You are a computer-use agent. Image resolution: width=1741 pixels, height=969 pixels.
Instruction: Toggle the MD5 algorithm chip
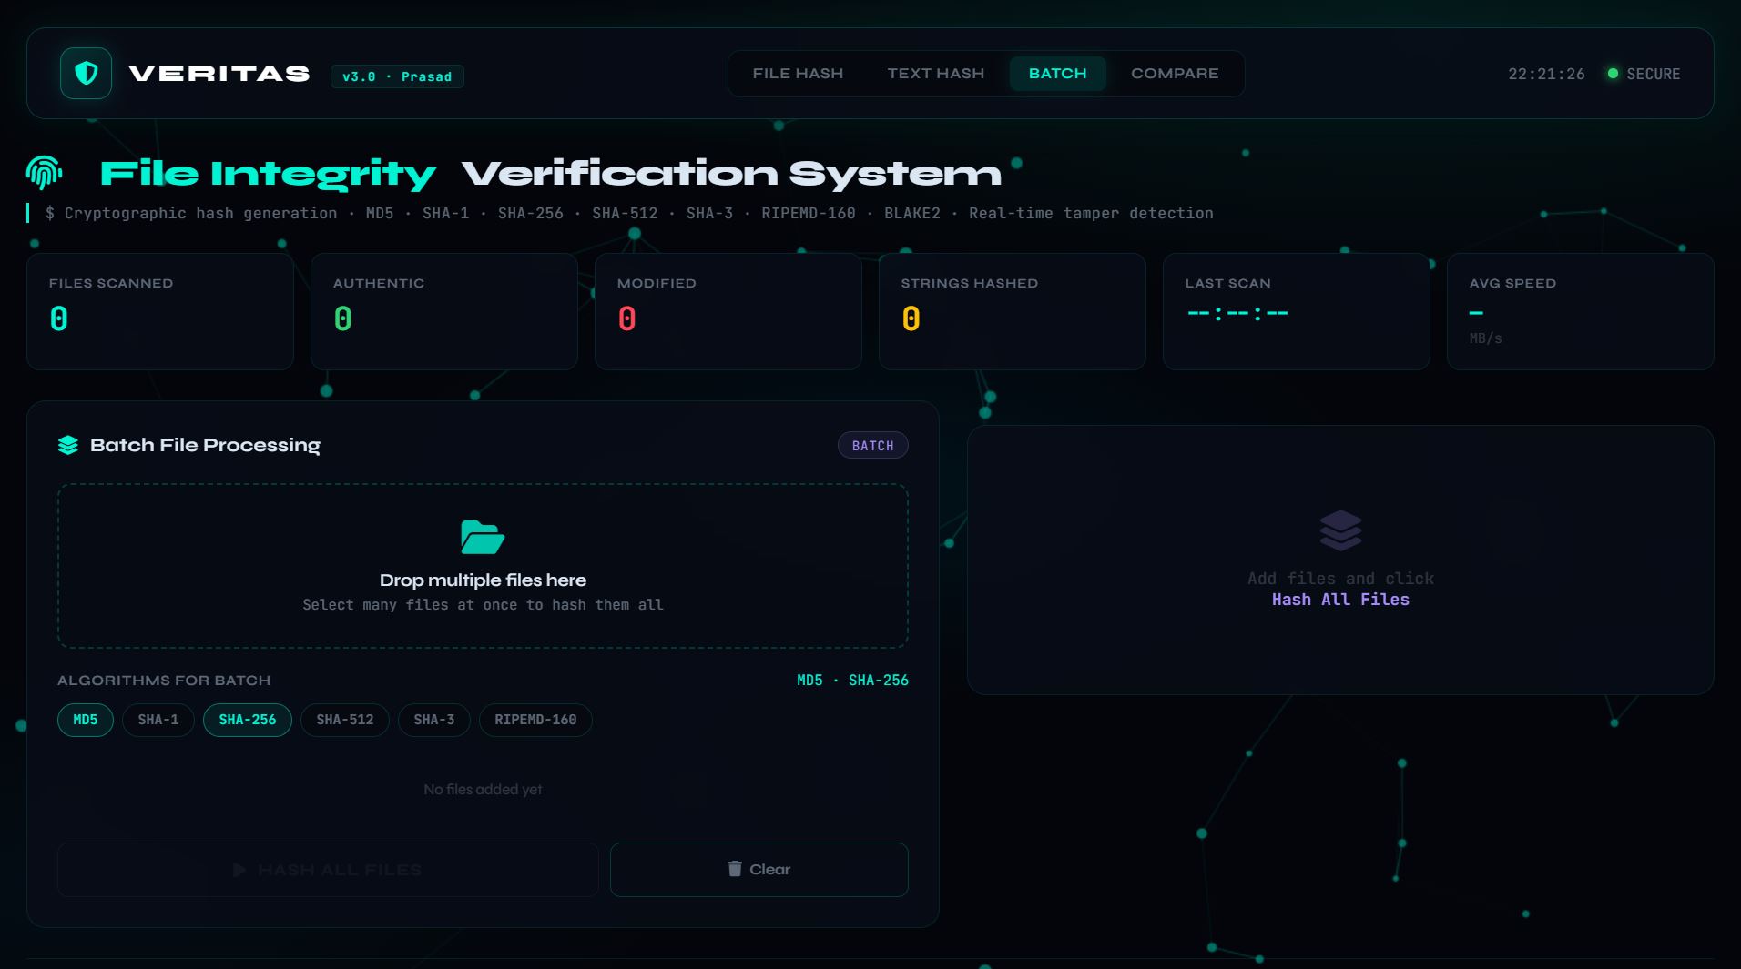pyautogui.click(x=86, y=720)
